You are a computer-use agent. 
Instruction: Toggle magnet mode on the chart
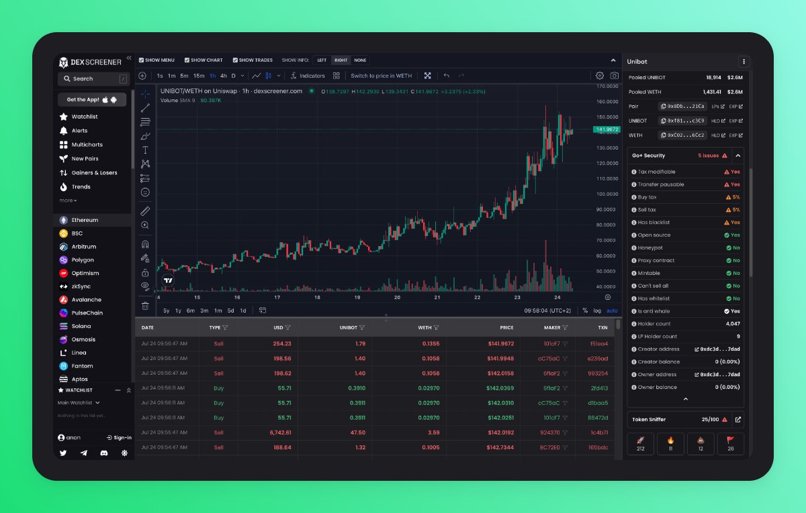[x=145, y=244]
